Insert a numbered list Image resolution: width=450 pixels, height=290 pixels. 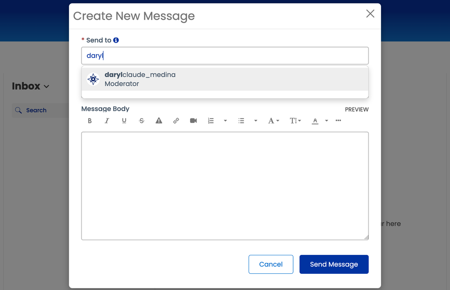pyautogui.click(x=211, y=121)
